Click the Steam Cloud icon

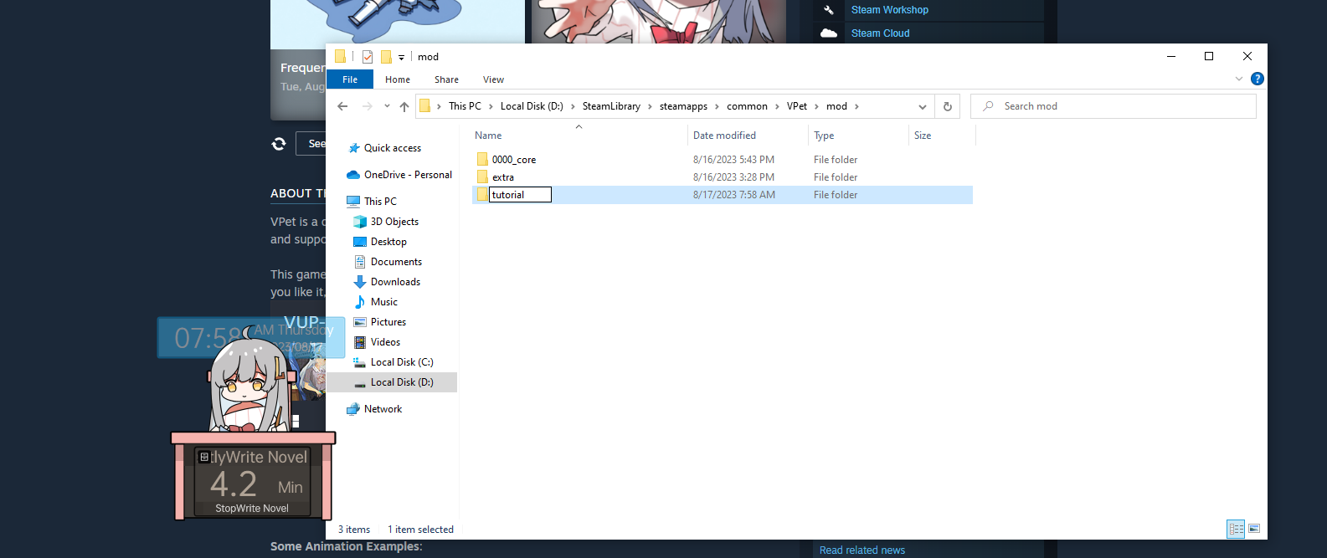tap(828, 33)
